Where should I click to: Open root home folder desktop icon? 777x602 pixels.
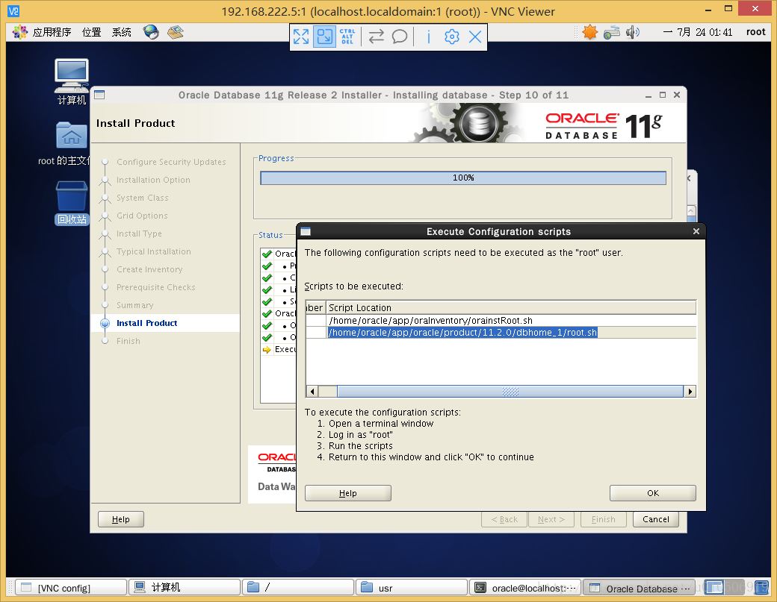click(72, 143)
